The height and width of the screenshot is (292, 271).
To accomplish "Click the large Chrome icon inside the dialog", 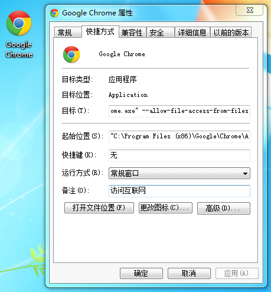I will click(71, 54).
